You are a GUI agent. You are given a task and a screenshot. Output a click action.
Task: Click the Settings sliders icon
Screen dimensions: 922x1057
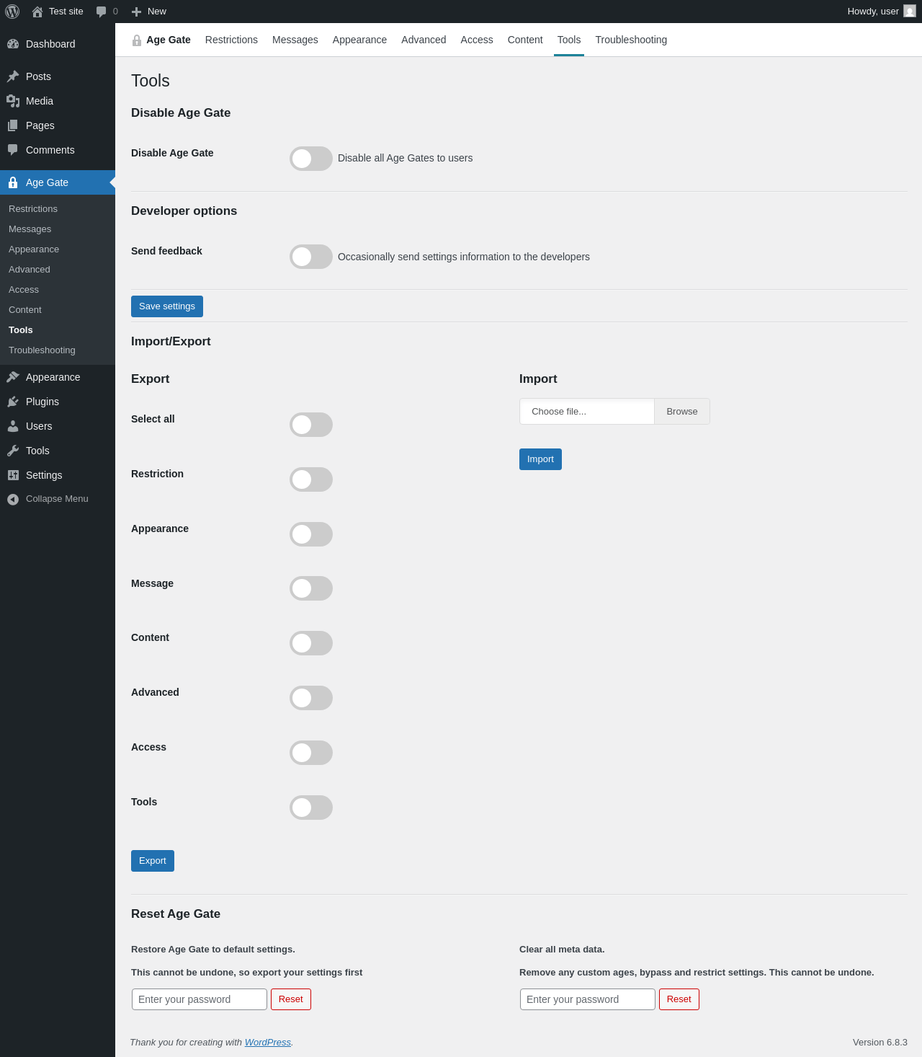click(13, 475)
